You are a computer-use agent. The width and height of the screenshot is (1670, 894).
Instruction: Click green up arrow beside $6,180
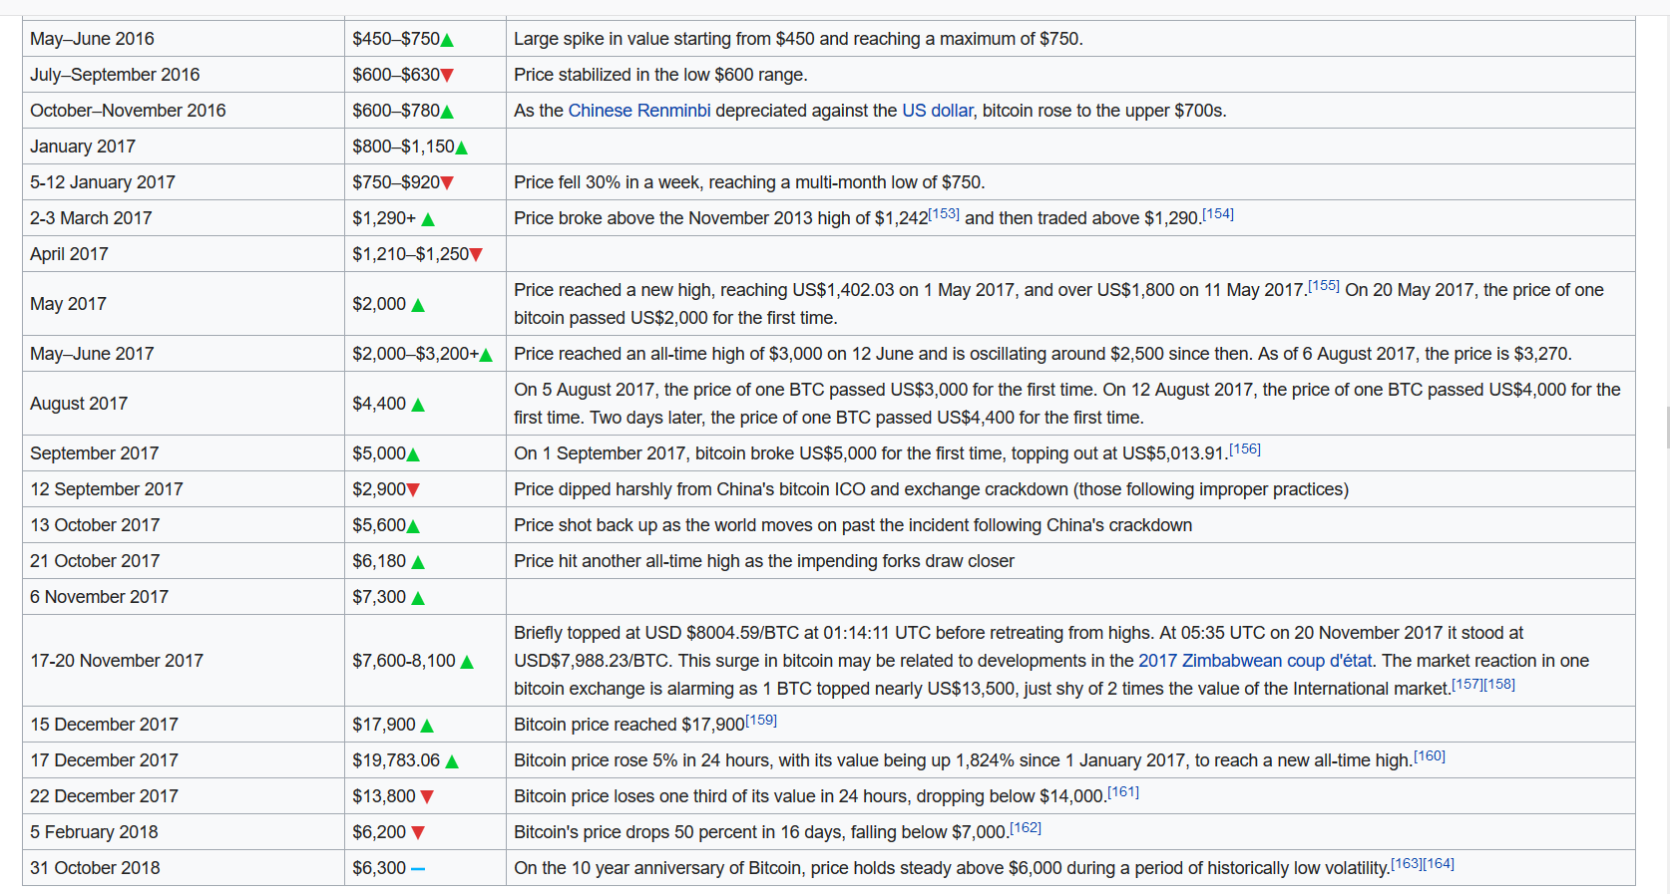coord(418,562)
